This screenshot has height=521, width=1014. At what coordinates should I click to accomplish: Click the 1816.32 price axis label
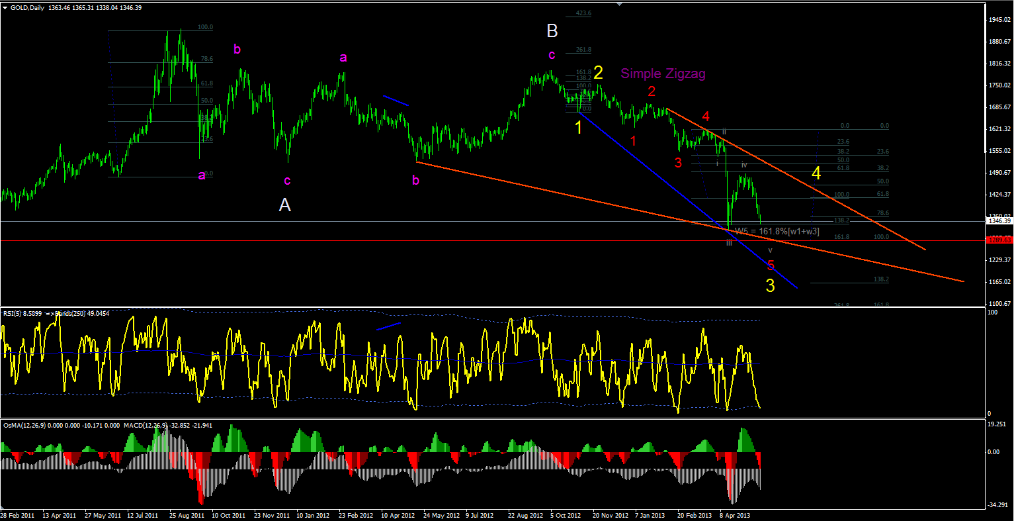pos(999,64)
